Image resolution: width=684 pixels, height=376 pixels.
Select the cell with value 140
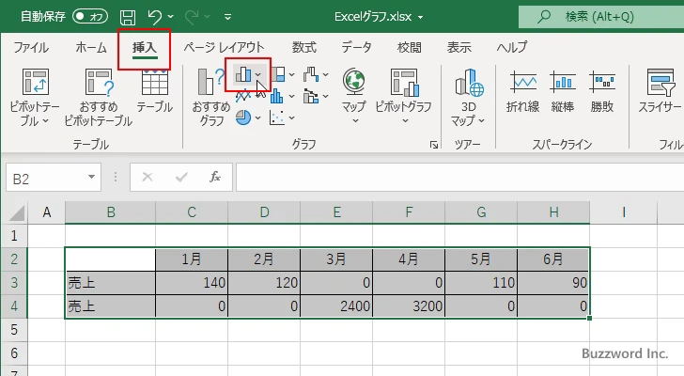(192, 283)
